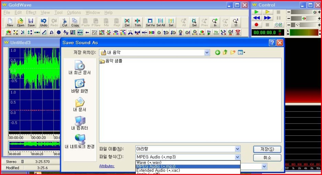Select 내 컴퓨터 in places bar
This screenshot has width=322, height=175.
[80, 123]
